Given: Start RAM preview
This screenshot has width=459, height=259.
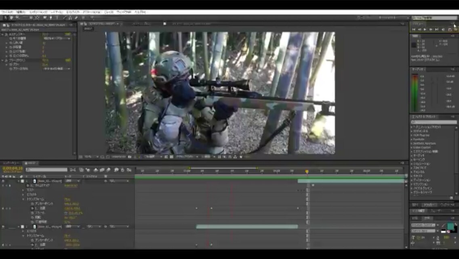Looking at the screenshot, I should tap(455, 29).
